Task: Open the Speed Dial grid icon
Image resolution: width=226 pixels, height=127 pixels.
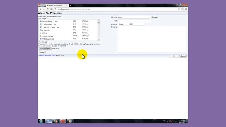Action: click(x=52, y=9)
